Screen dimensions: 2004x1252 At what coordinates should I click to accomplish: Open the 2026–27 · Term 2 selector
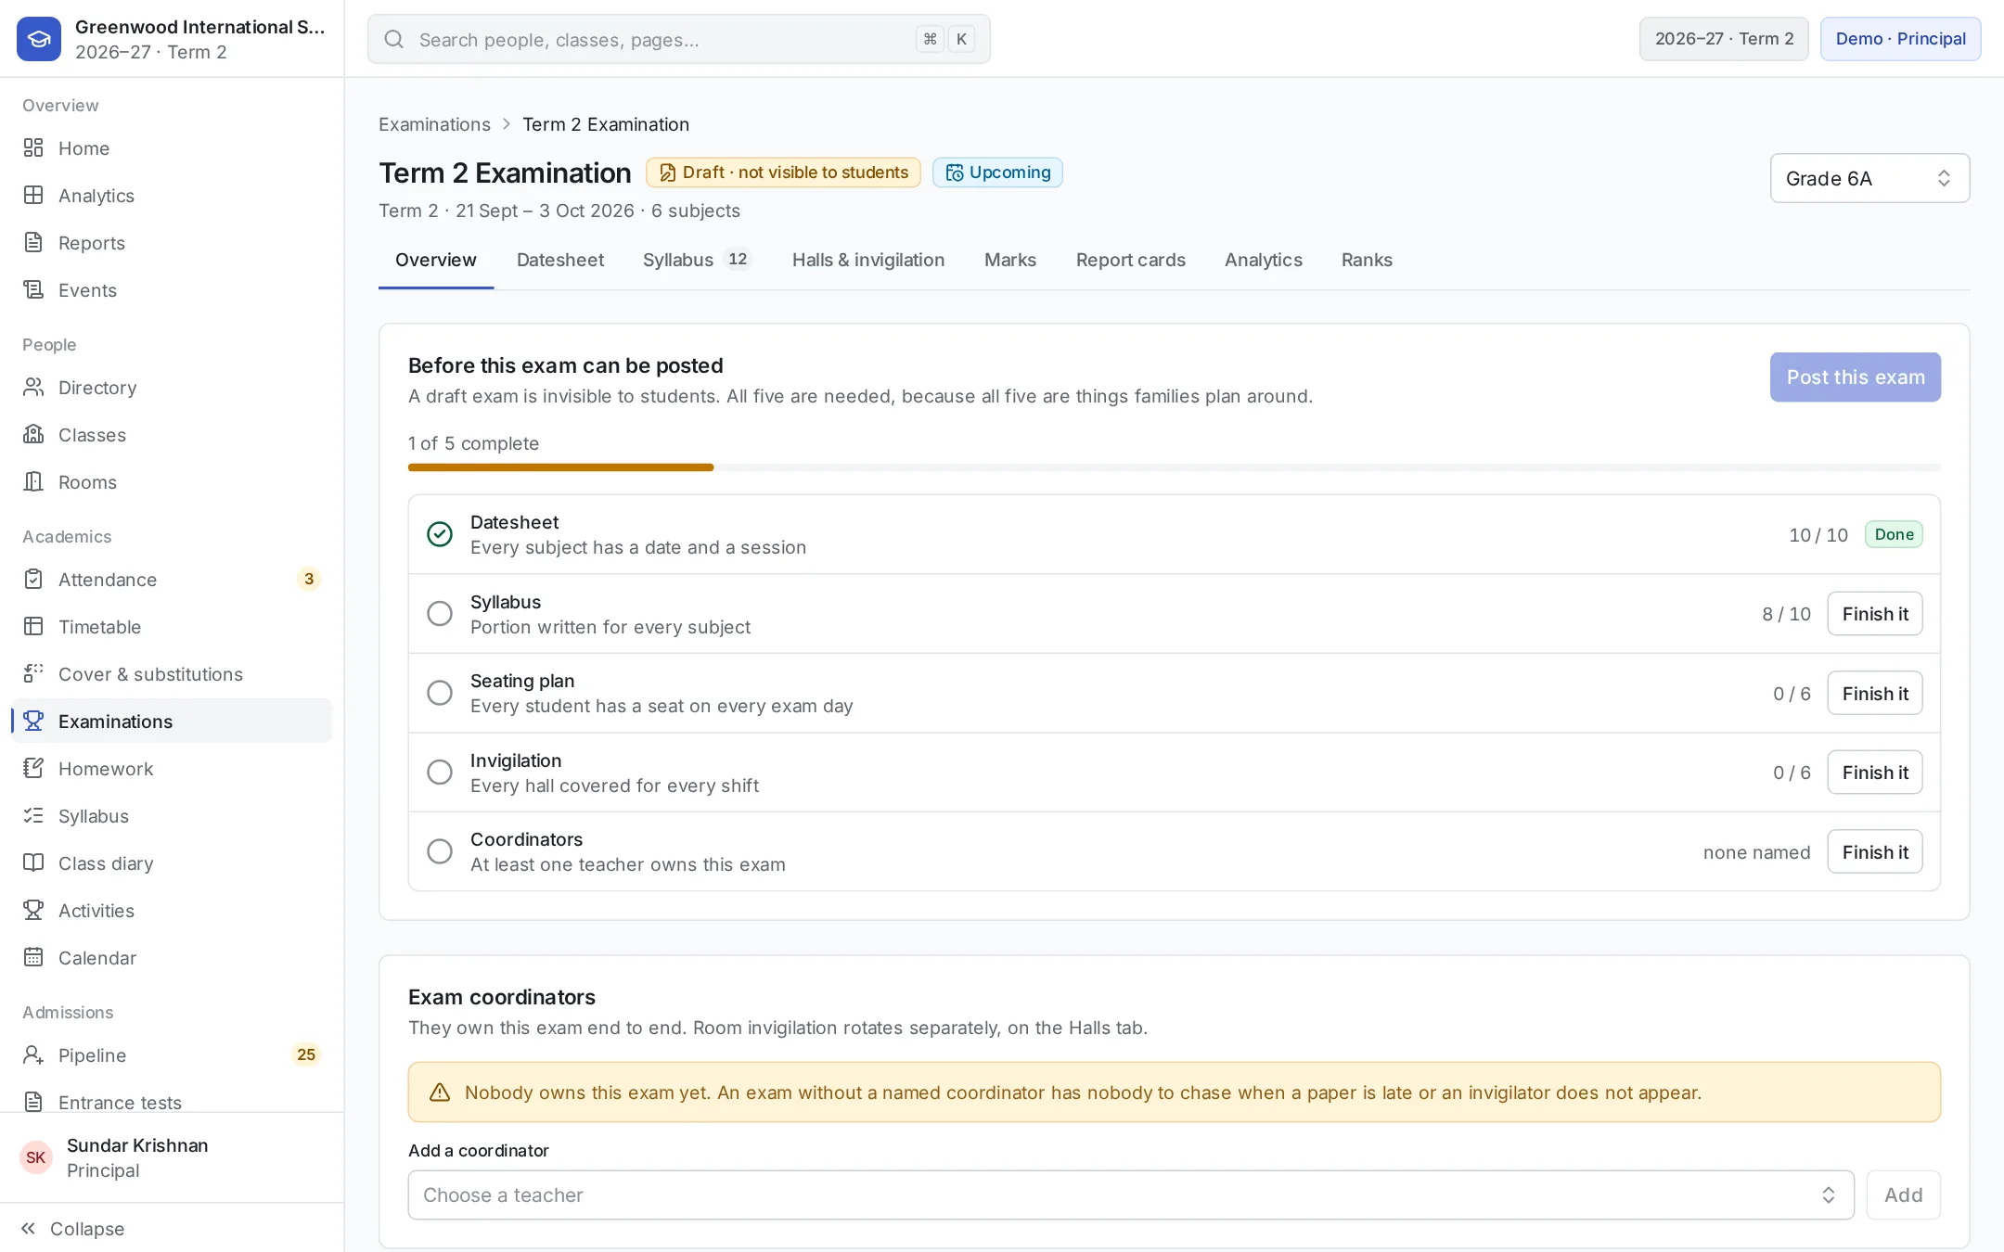1724,39
